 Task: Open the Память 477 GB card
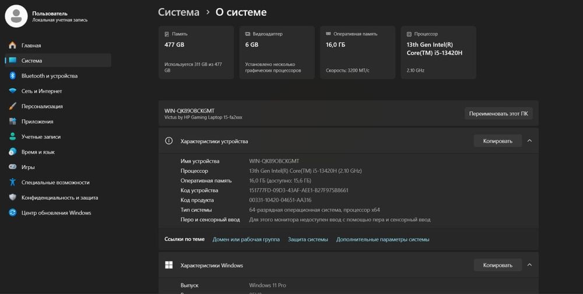click(196, 52)
